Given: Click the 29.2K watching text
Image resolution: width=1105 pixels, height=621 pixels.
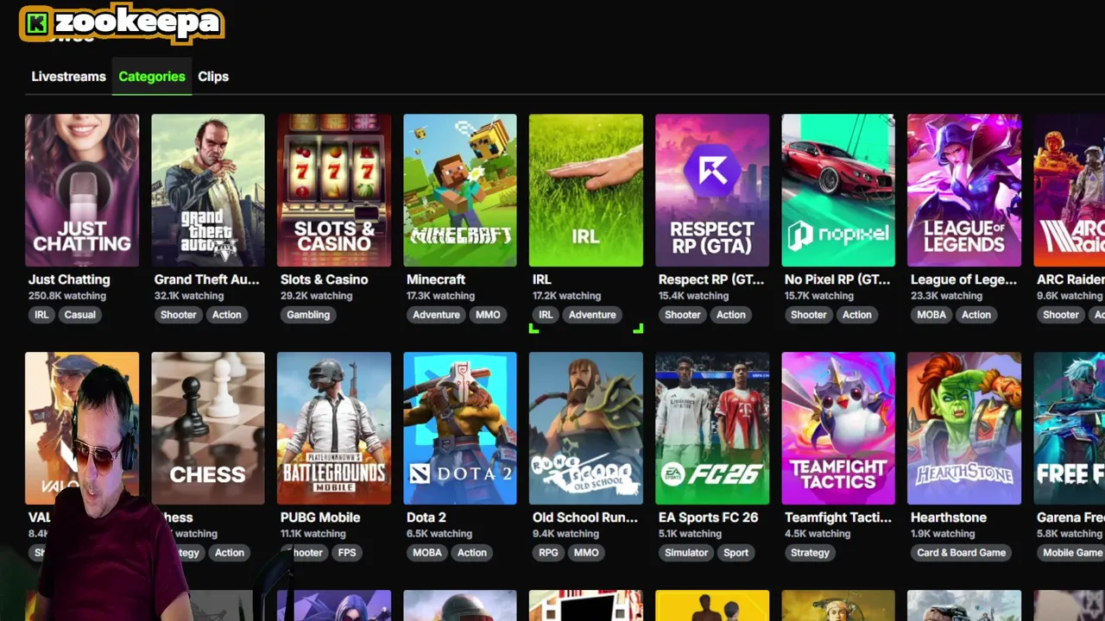Looking at the screenshot, I should tap(317, 296).
